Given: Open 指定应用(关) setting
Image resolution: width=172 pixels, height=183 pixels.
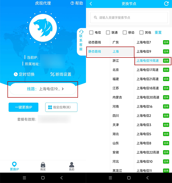Looking at the screenshot, I should (x=61, y=107).
